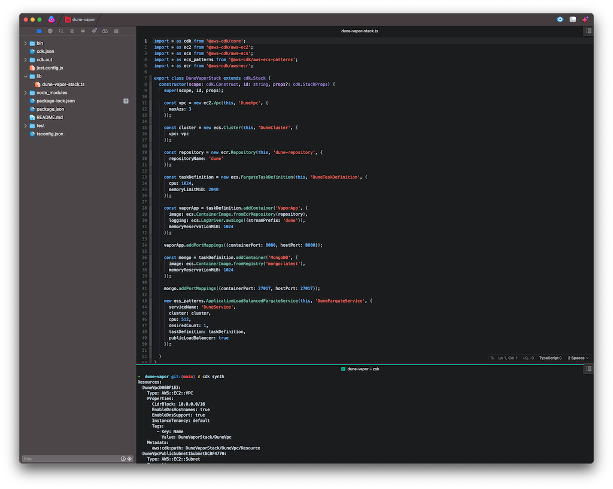The height and width of the screenshot is (489, 613).
Task: Click the red dune-vapor project icon
Action: pos(68,20)
